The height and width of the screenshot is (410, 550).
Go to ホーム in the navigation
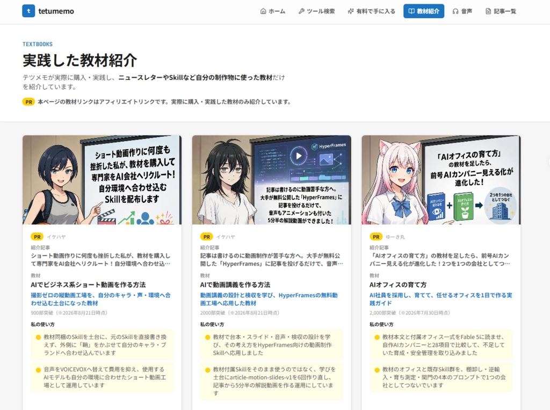pyautogui.click(x=272, y=11)
